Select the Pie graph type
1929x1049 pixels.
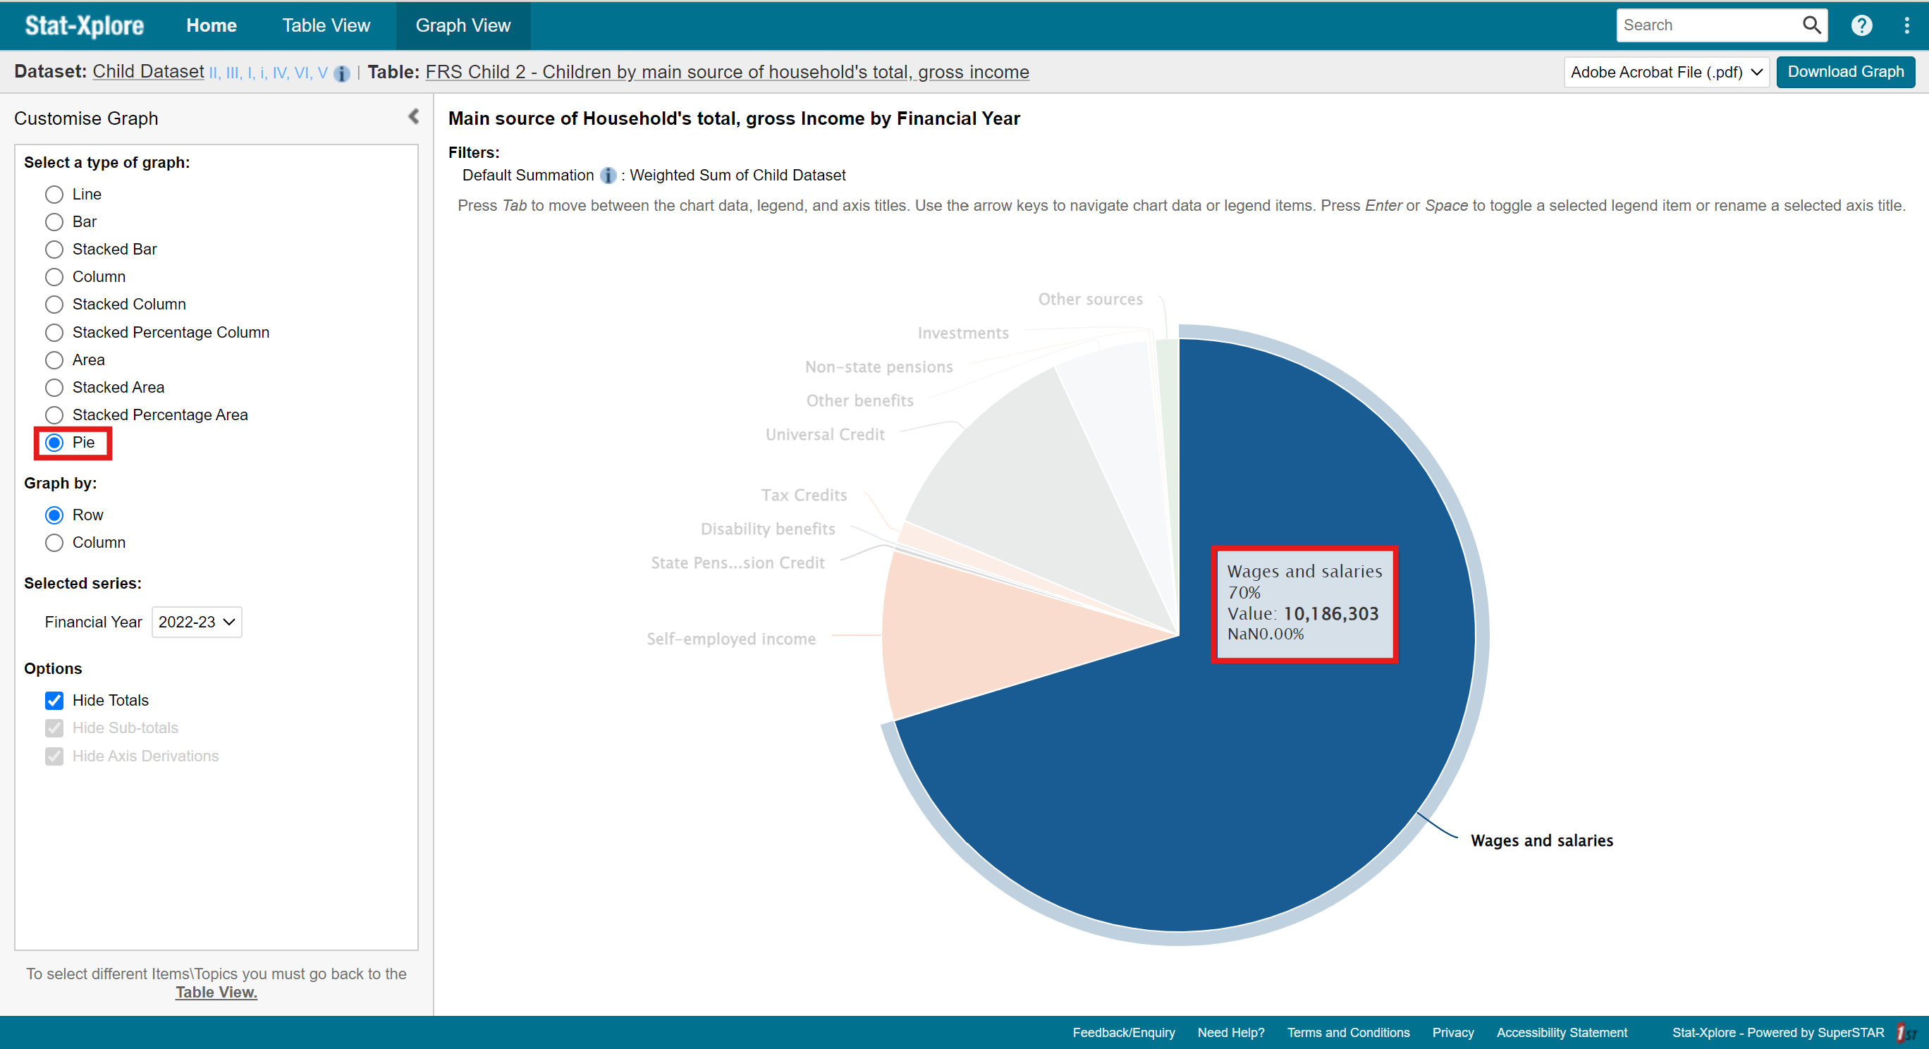tap(54, 443)
